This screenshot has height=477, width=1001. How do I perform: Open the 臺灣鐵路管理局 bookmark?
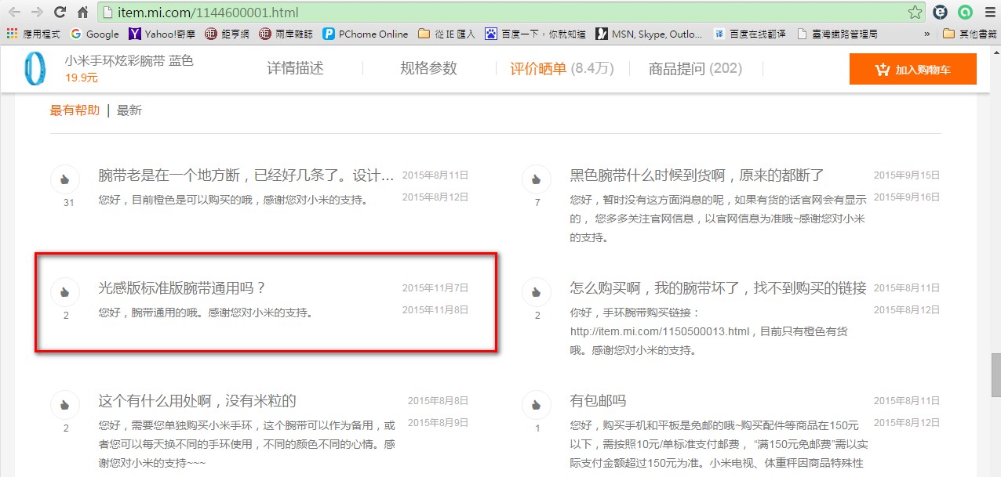point(837,34)
